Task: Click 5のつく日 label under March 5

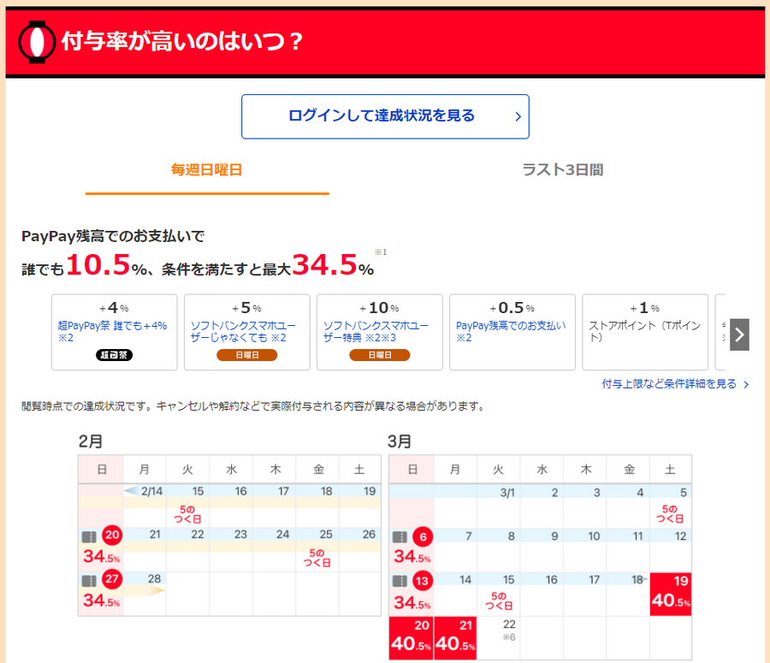Action: click(670, 513)
